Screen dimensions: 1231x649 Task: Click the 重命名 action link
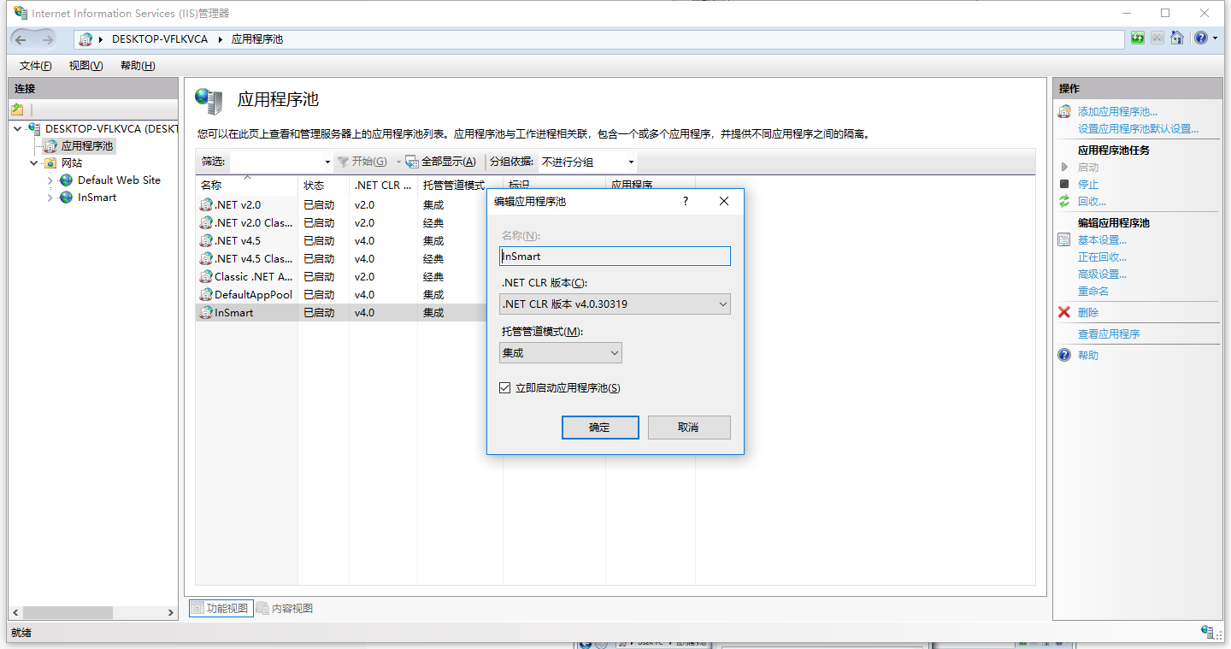pos(1093,292)
